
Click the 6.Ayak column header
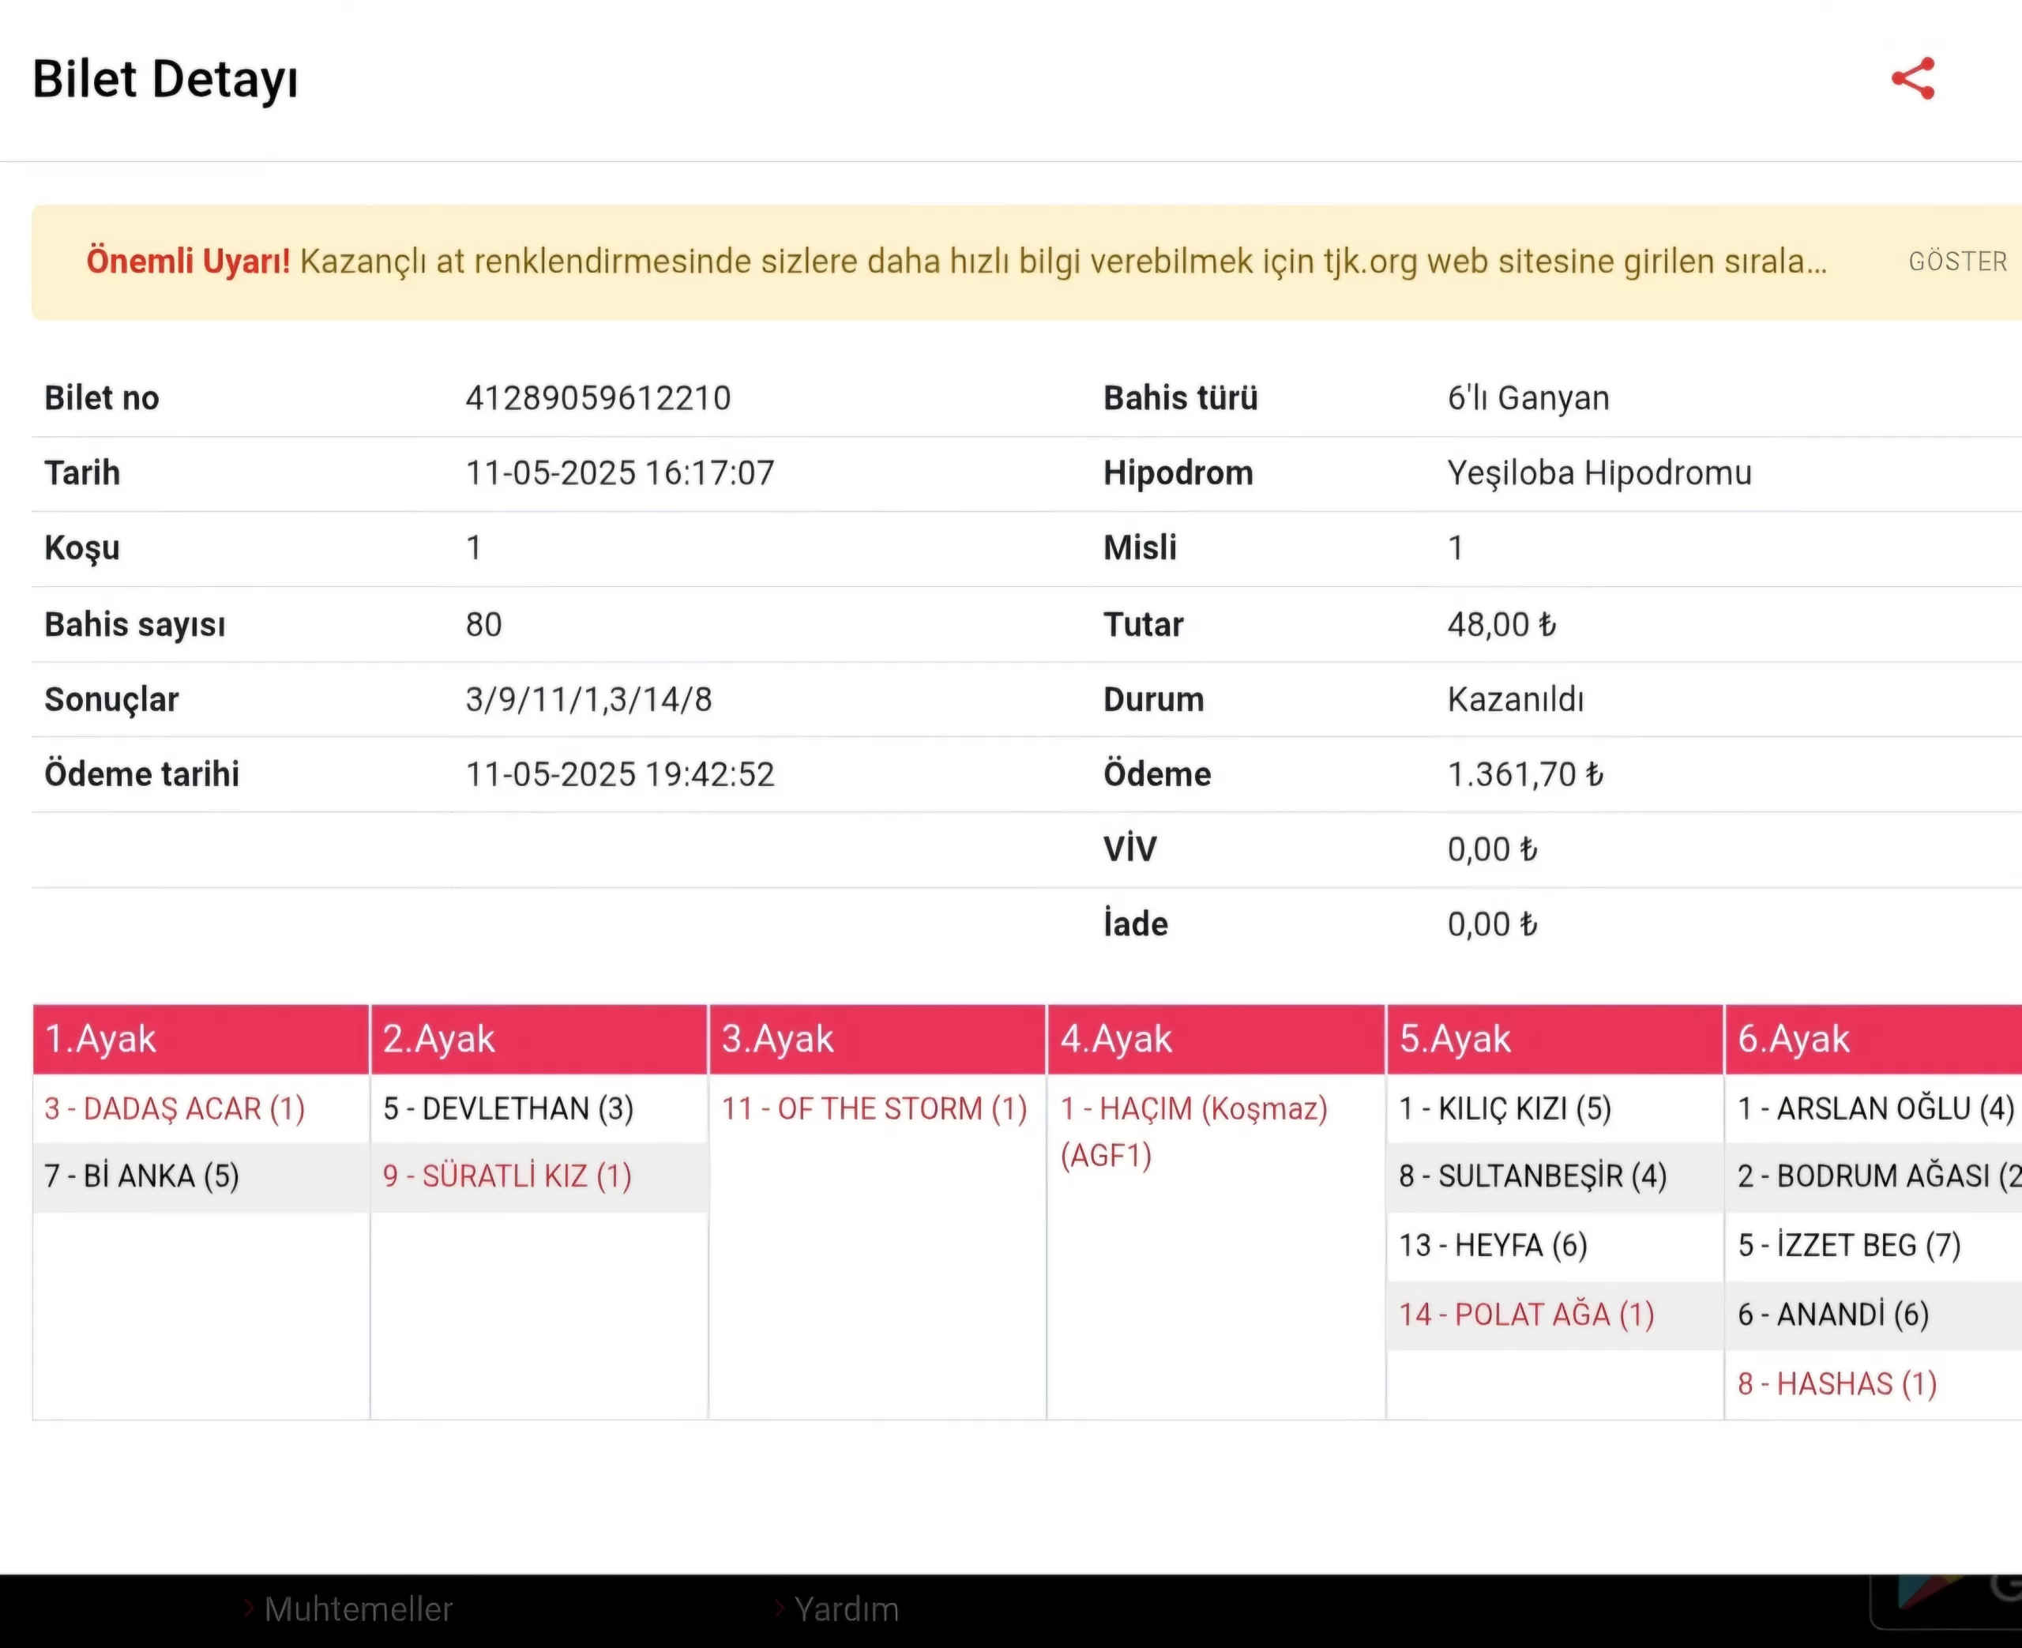coord(1793,1039)
